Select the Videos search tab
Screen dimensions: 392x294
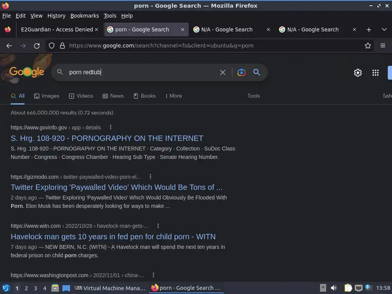click(x=81, y=96)
